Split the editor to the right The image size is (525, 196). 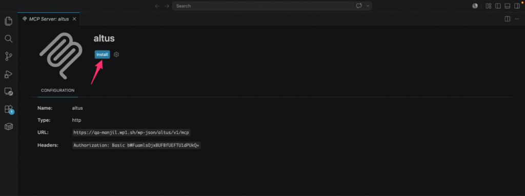[508, 19]
